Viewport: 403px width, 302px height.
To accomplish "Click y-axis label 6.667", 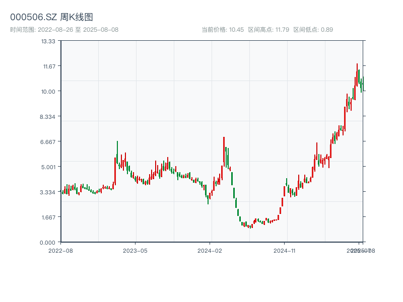I will (x=48, y=142).
